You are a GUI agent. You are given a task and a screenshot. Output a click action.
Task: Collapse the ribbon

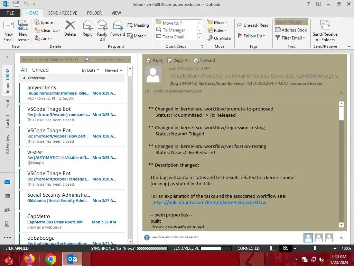pos(349,46)
